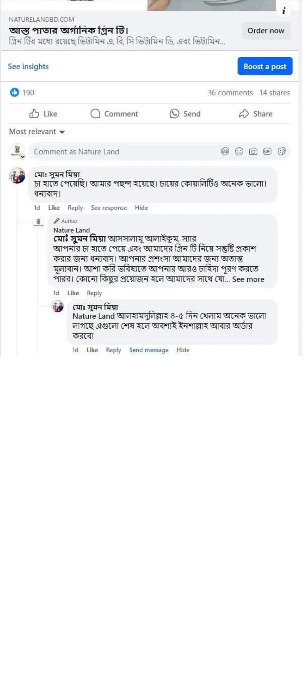
Task: Expand Nature Land reply with See more
Action: [248, 279]
